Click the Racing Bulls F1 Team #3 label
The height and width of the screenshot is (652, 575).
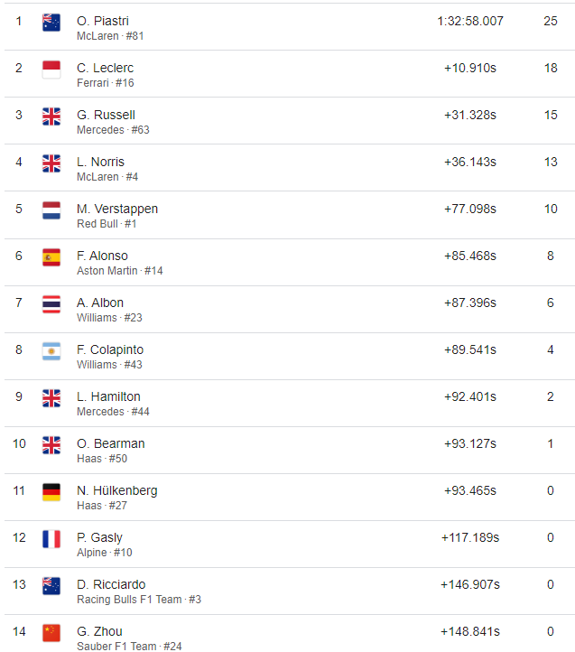coord(139,600)
